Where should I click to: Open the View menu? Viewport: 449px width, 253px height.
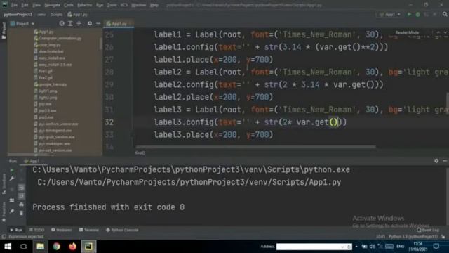36,5
